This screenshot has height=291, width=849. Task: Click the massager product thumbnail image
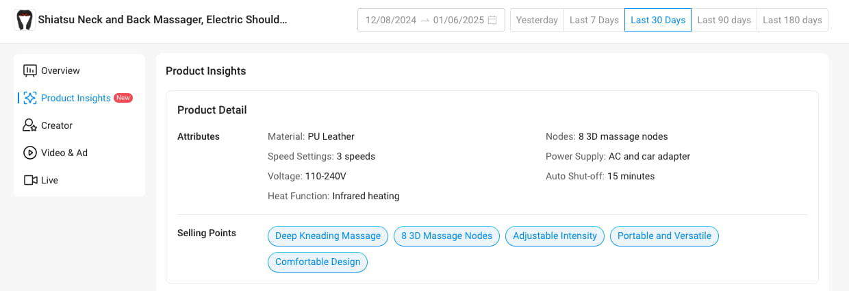pos(24,20)
